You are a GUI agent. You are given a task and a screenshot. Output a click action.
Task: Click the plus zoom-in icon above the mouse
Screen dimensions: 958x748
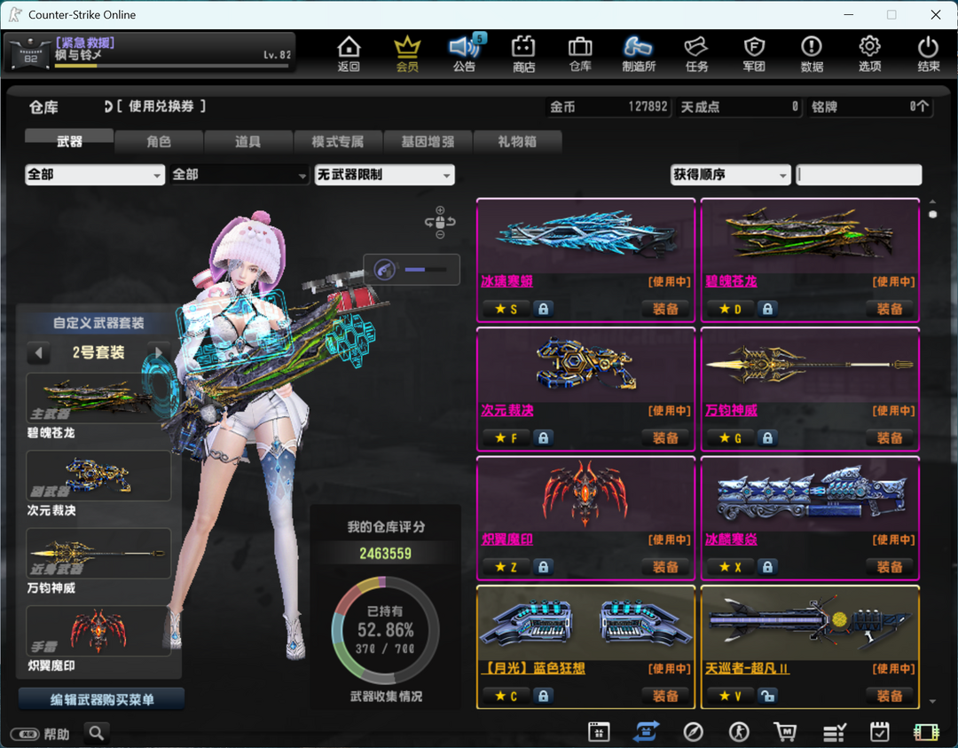440,210
